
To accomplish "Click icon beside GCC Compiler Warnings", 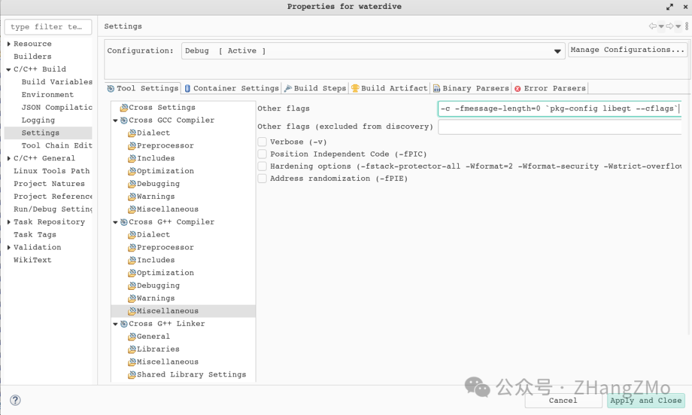I will (132, 196).
